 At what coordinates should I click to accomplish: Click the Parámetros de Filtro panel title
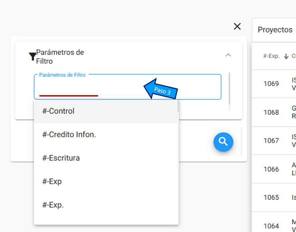pos(60,57)
